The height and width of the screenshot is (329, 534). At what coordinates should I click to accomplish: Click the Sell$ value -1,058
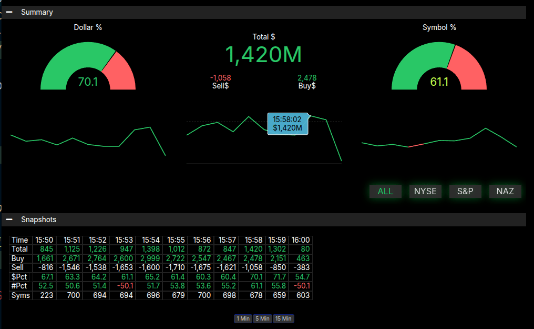[x=220, y=78]
